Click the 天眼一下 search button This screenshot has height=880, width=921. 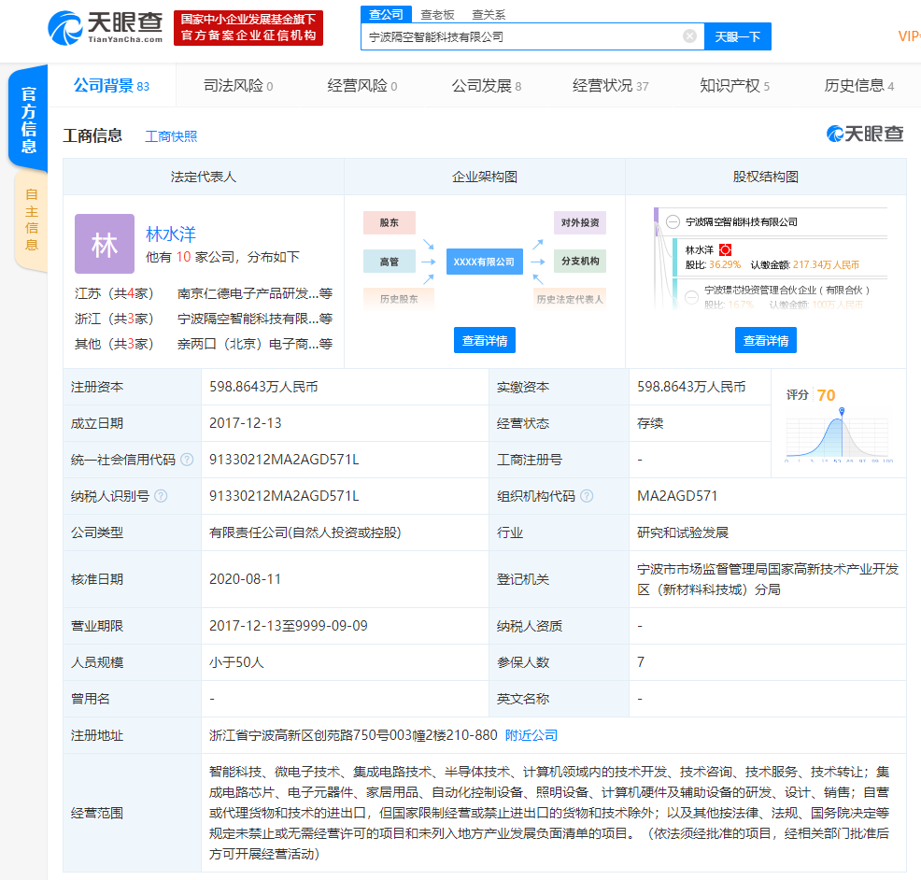pos(738,36)
